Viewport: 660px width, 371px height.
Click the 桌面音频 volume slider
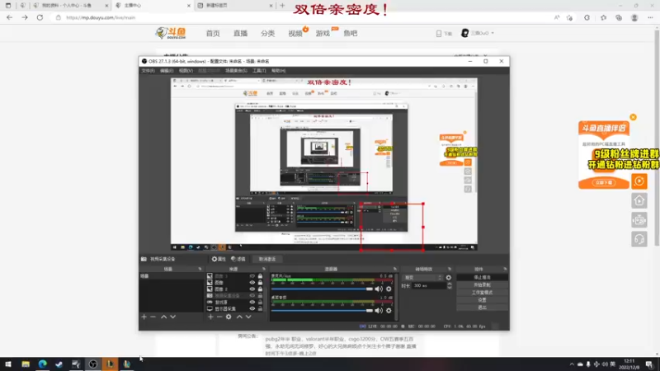click(322, 311)
